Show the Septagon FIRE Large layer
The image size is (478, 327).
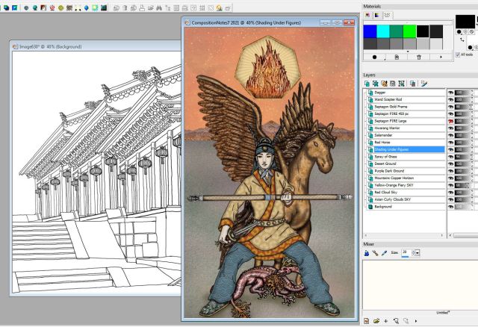click(450, 120)
